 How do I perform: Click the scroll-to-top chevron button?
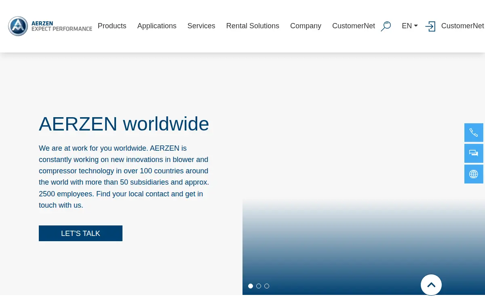(431, 285)
